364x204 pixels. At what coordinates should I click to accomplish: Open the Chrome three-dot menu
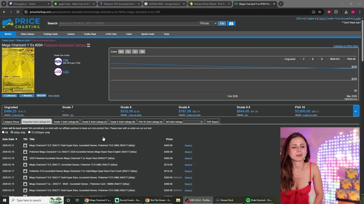point(360,12)
